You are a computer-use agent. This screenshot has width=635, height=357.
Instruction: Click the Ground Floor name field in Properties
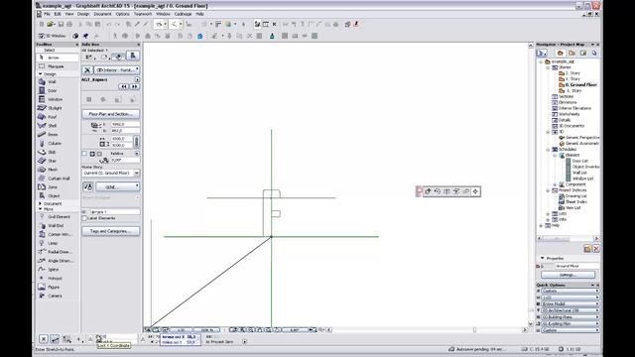576,266
